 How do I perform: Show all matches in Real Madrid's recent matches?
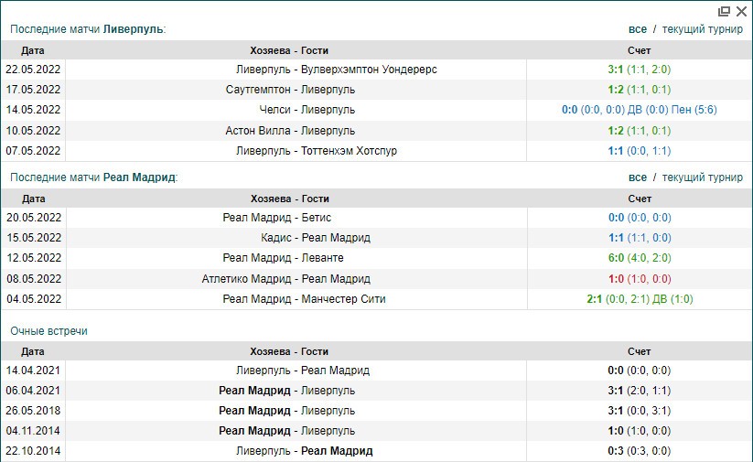pyautogui.click(x=638, y=177)
